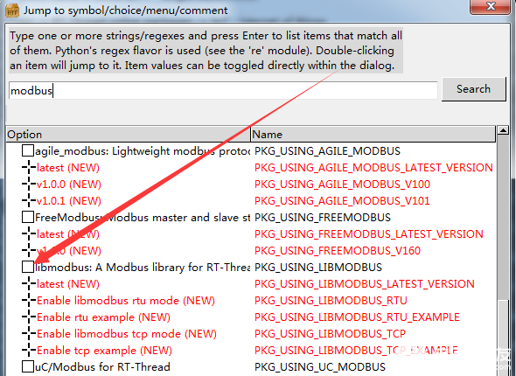This screenshot has width=516, height=376.
Task: Click PKG_USING_LIBMODBUS_RTU name cell
Action: [331, 300]
